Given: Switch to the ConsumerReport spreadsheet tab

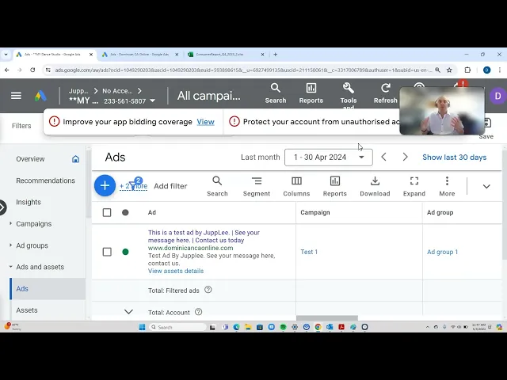Looking at the screenshot, I should tap(225, 55).
